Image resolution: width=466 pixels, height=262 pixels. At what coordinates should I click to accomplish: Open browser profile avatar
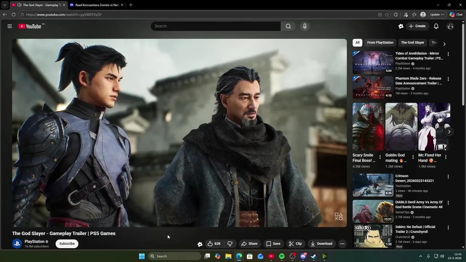click(x=423, y=15)
